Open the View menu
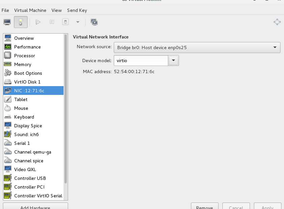Screen dimensions: 284x209 point(57,10)
